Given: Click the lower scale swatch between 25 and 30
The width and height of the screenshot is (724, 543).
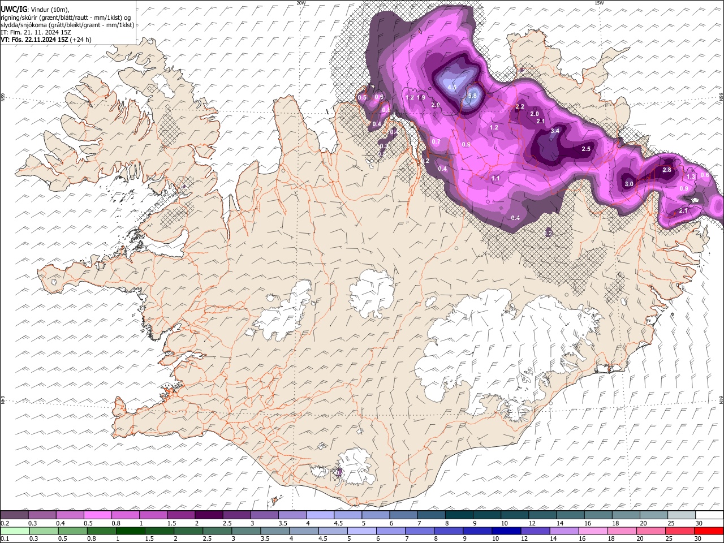Looking at the screenshot, I should click(680, 531).
